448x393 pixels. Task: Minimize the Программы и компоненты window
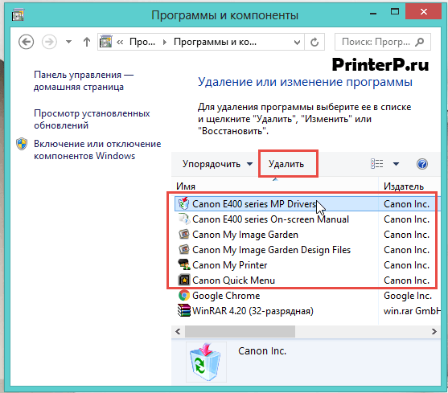tap(373, 13)
